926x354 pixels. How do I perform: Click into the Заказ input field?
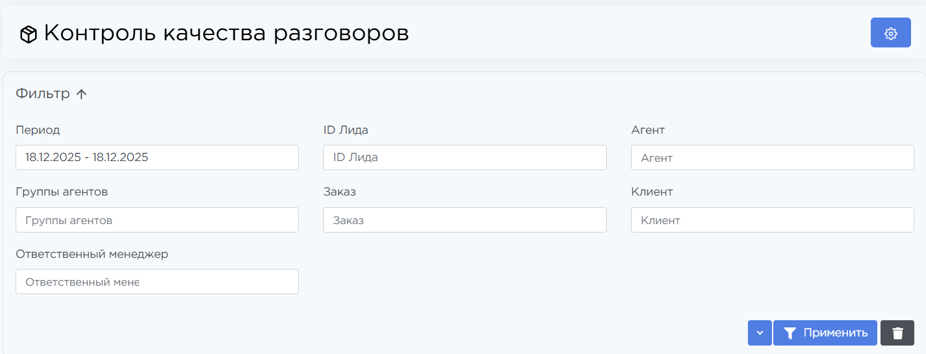pyautogui.click(x=464, y=220)
